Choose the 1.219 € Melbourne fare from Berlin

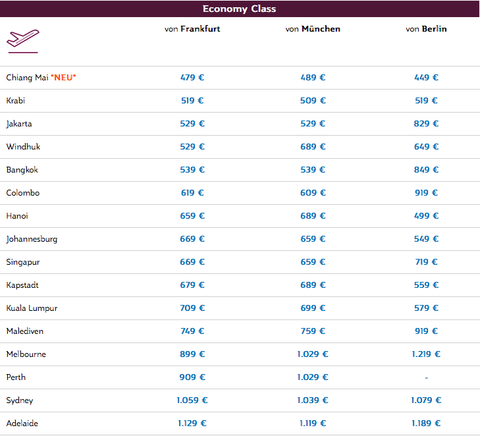pyautogui.click(x=426, y=354)
